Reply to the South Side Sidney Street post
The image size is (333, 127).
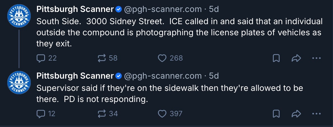coord(41,58)
